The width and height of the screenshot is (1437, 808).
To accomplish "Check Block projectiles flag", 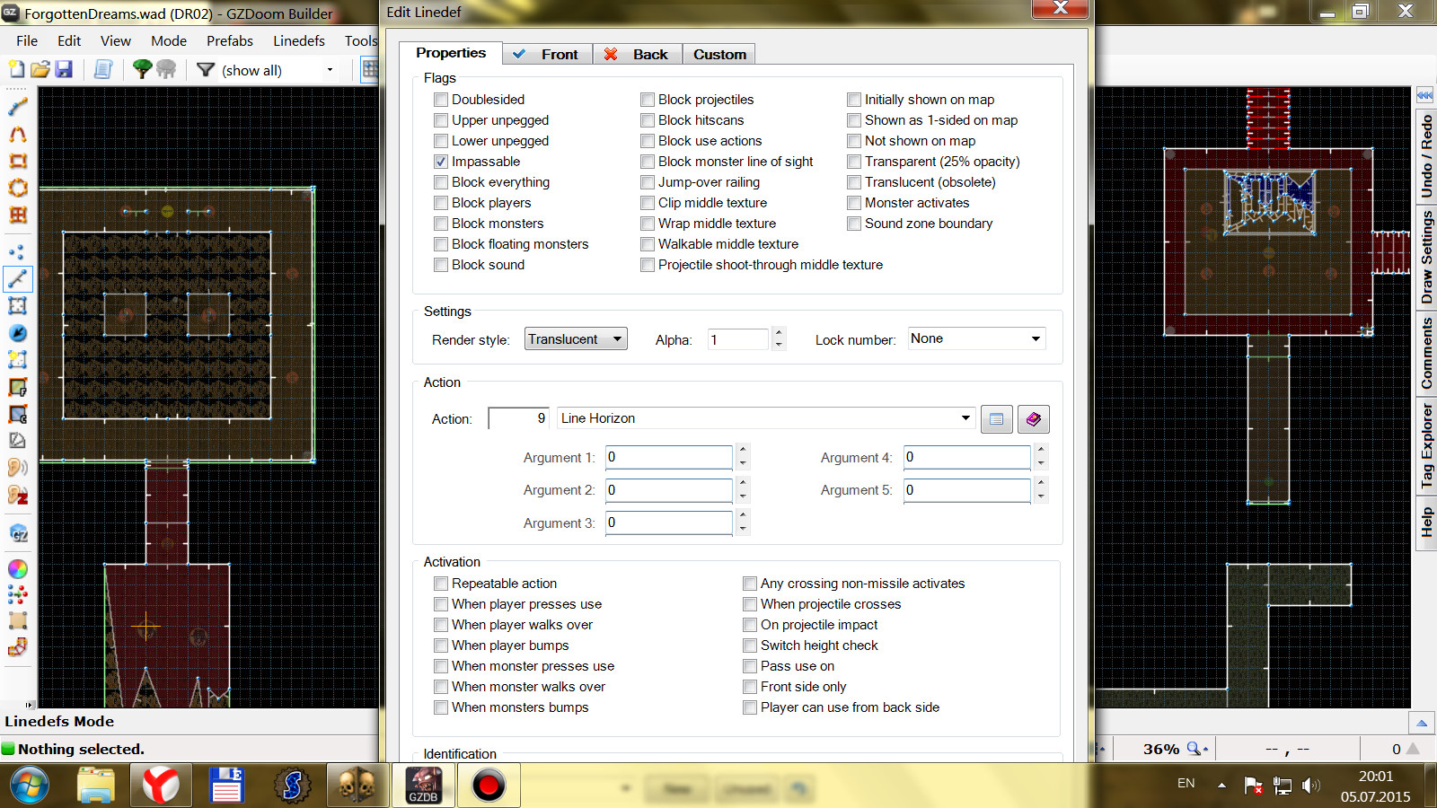I will coord(648,100).
